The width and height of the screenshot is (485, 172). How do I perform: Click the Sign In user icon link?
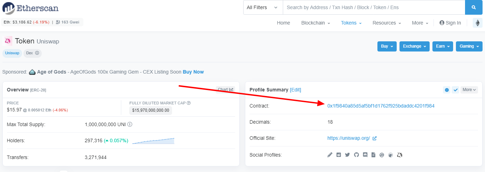click(450, 23)
